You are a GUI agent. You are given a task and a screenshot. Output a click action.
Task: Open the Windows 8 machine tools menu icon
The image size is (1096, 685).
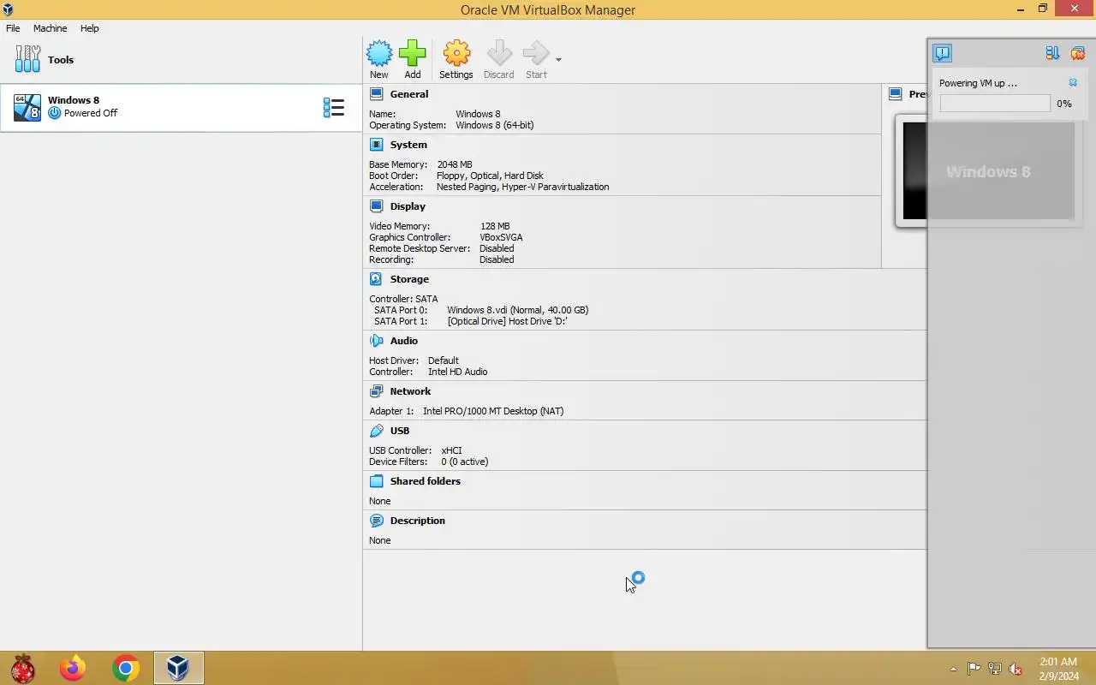tap(333, 107)
